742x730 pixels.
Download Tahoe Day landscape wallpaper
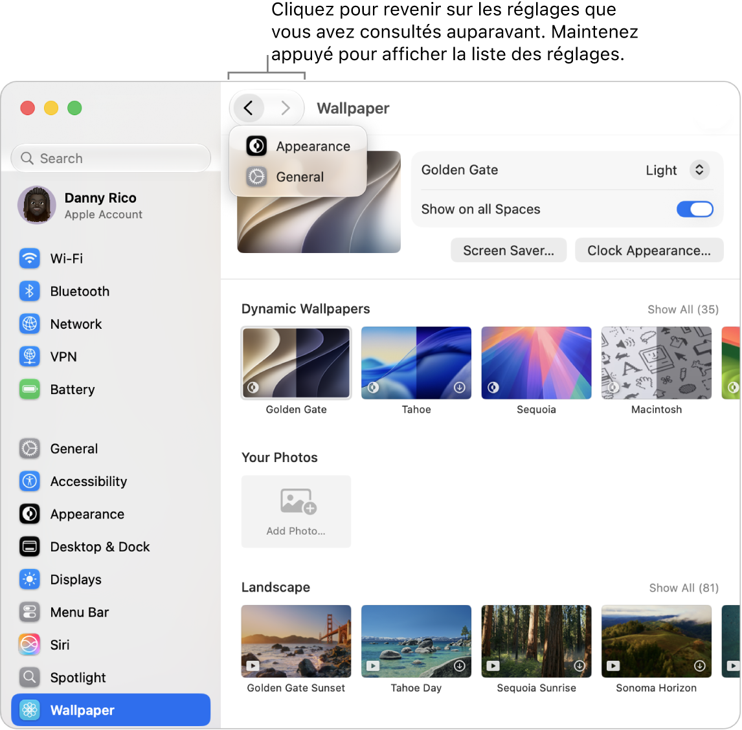(x=459, y=666)
